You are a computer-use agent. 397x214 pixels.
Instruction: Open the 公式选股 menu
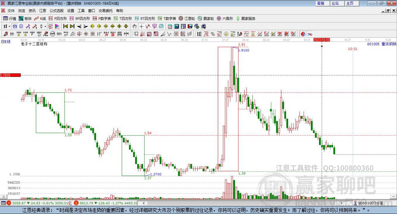57,10
